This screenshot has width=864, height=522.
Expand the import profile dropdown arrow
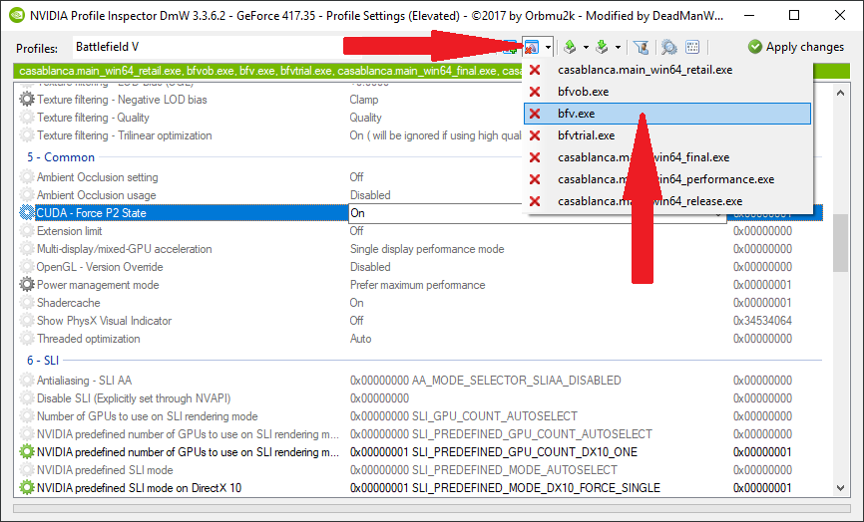coord(619,47)
